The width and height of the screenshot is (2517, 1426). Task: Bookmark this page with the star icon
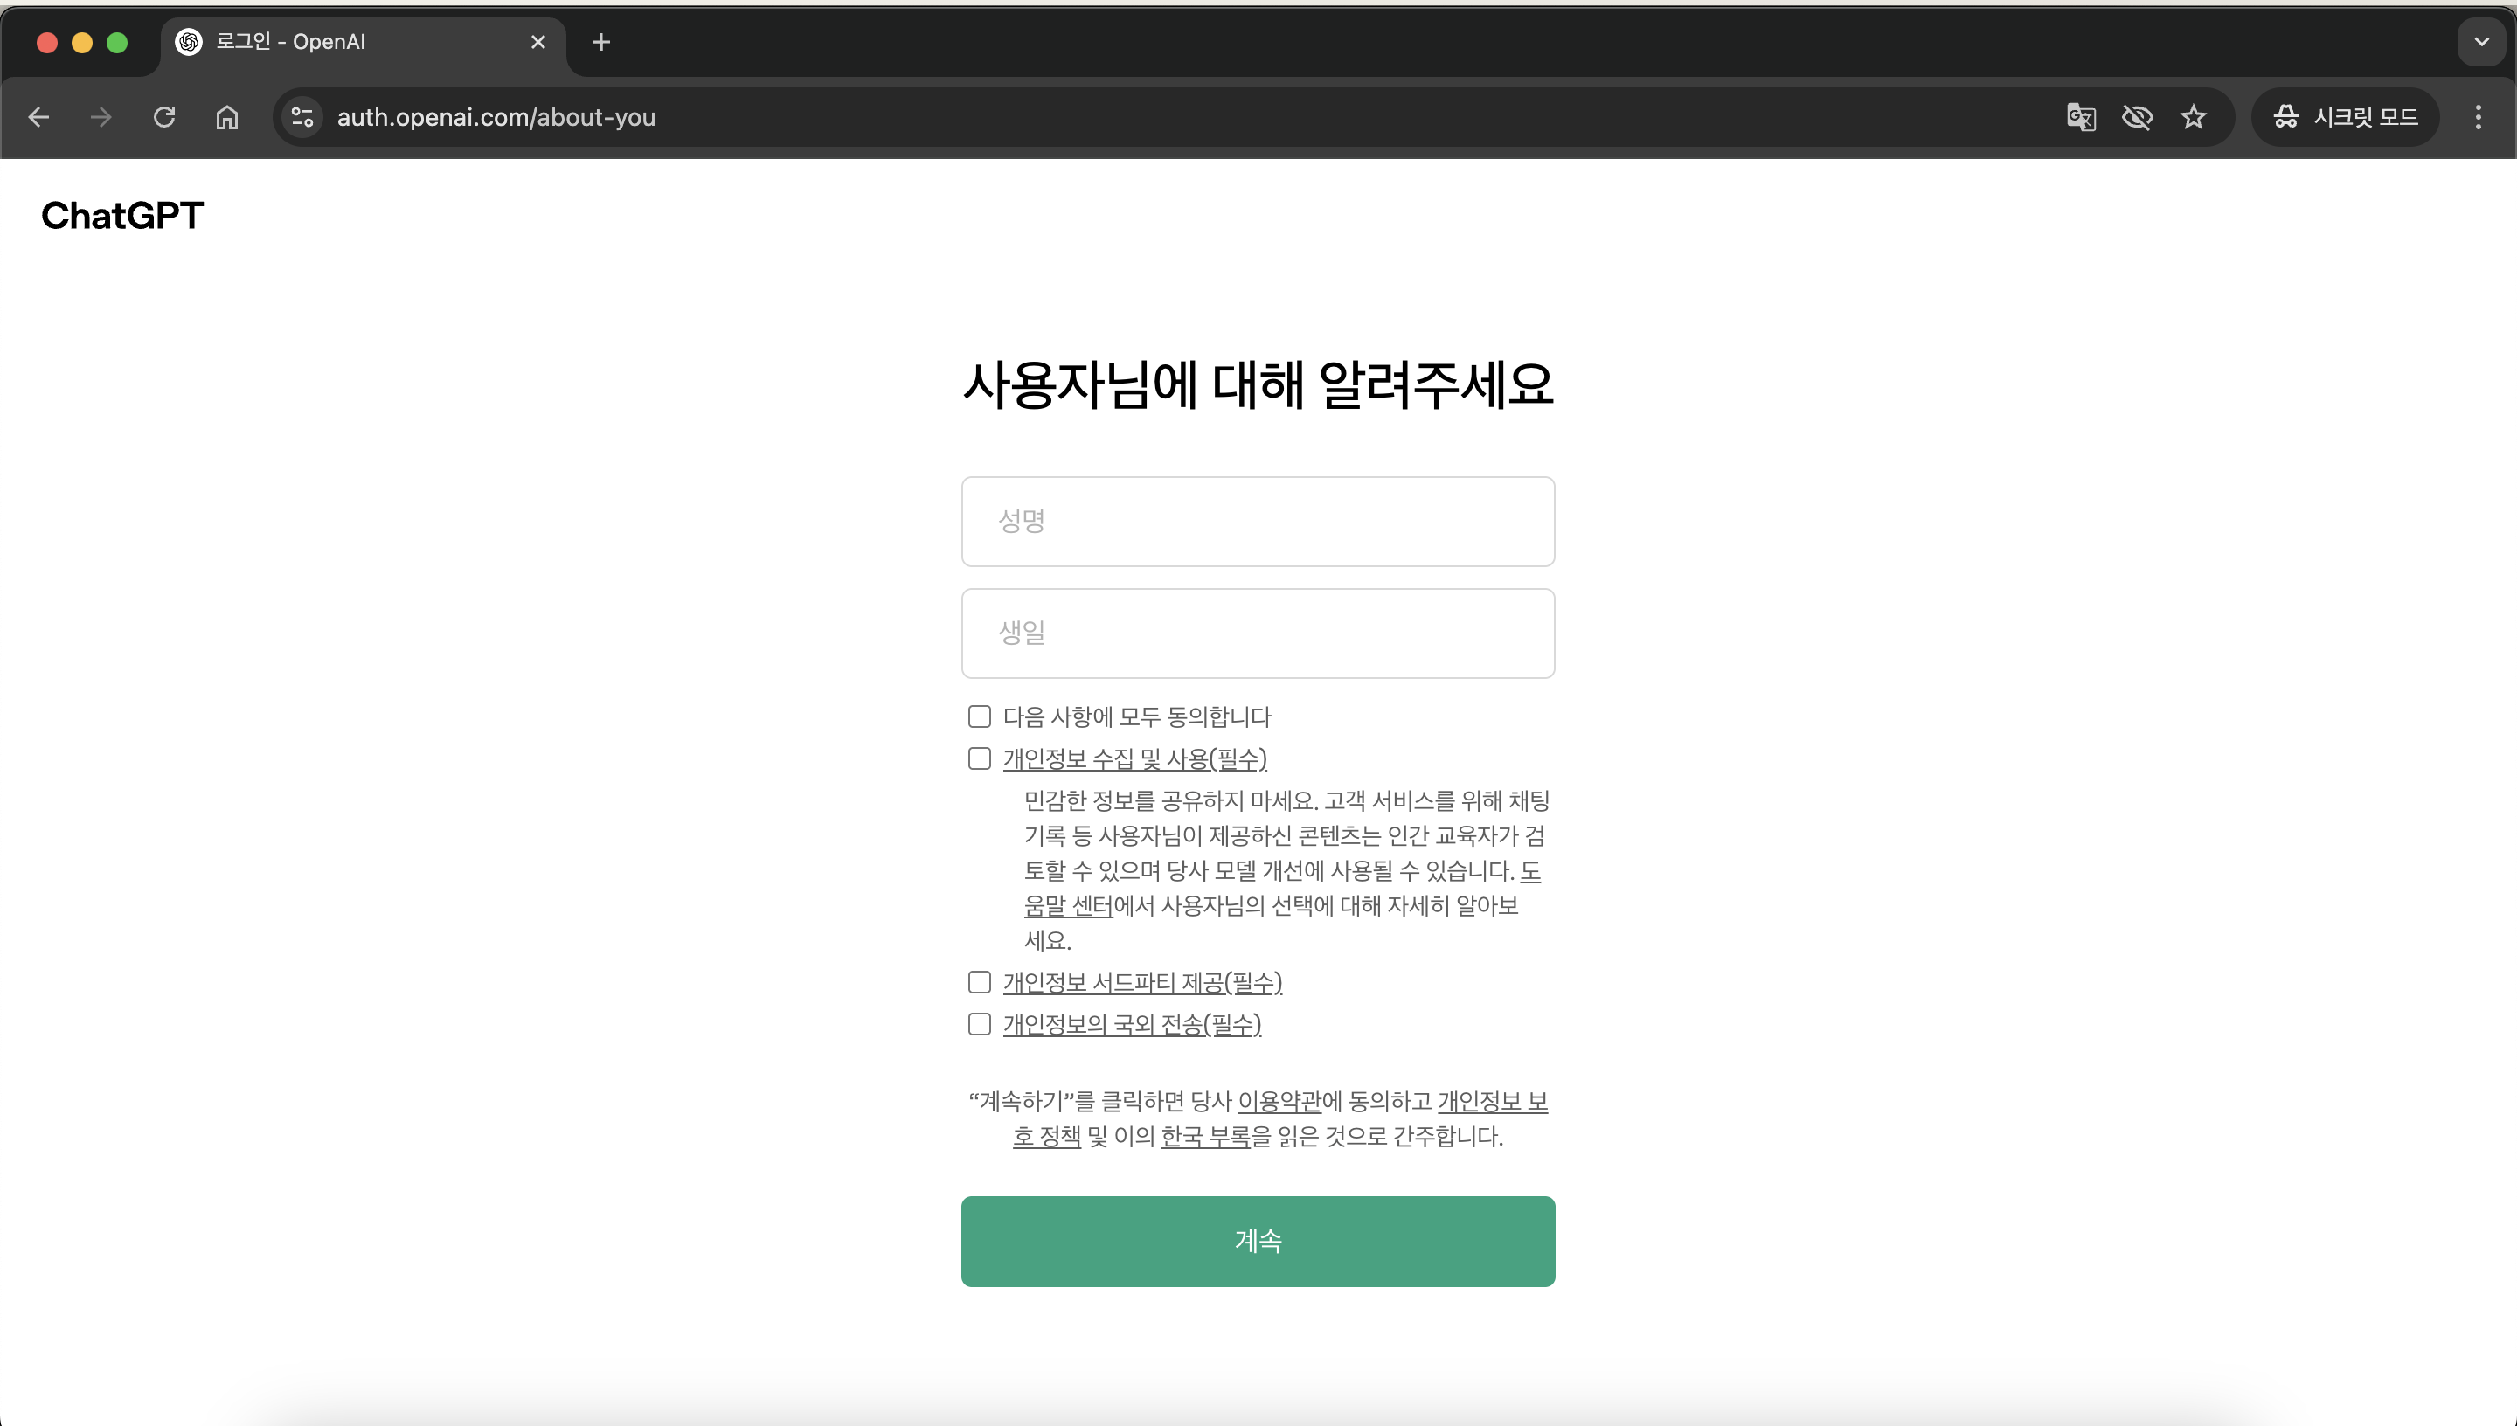2193,118
